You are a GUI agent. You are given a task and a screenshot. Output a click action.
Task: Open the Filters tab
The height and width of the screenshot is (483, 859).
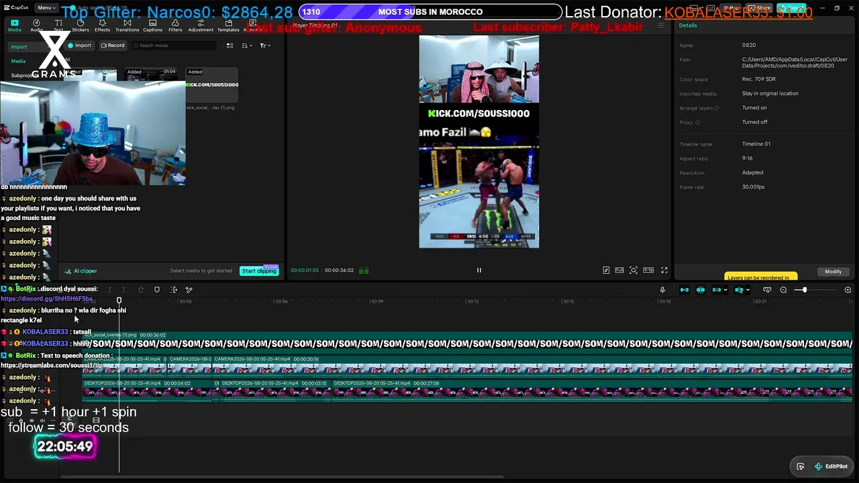coord(175,25)
